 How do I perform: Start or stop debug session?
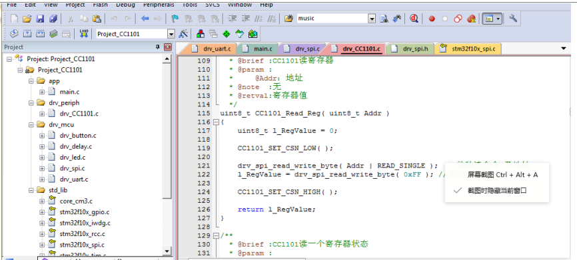coord(414,19)
